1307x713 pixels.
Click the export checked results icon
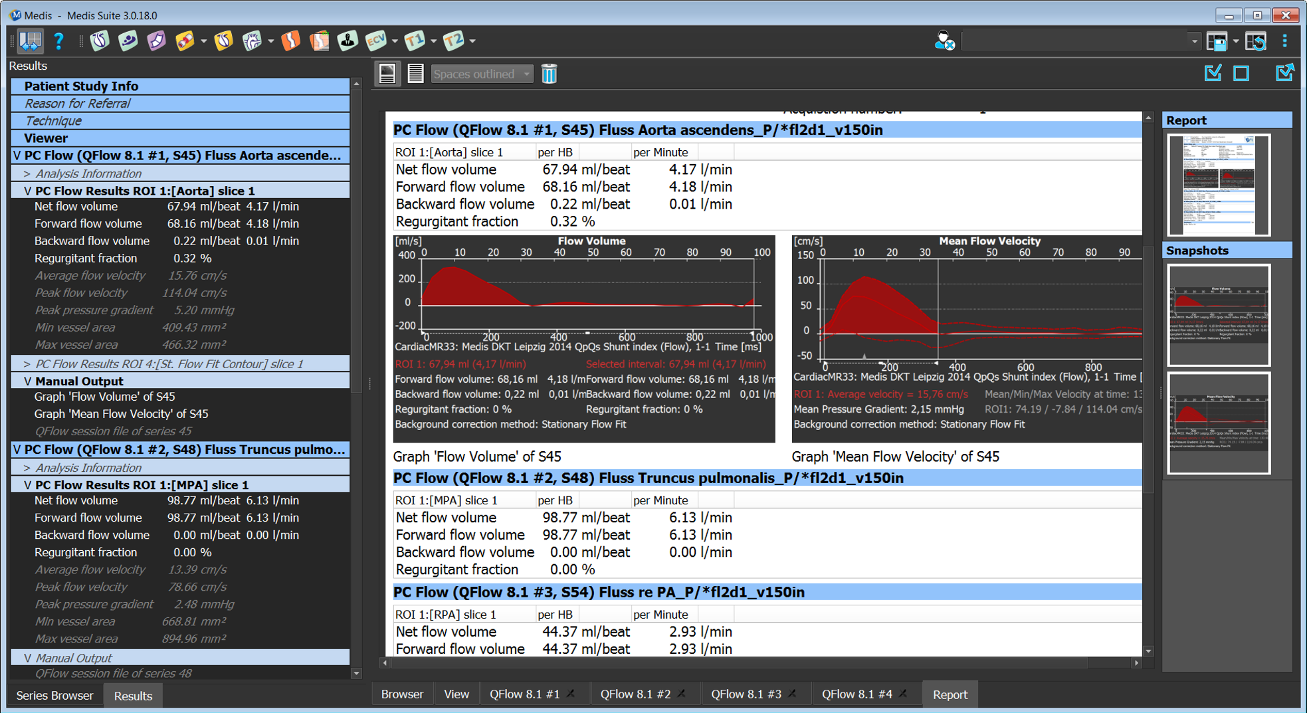(x=1284, y=73)
